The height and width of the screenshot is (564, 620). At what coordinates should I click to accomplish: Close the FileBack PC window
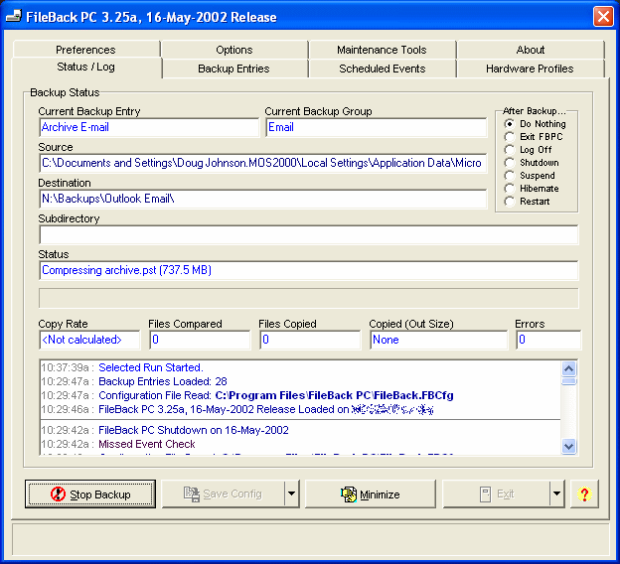pos(603,17)
